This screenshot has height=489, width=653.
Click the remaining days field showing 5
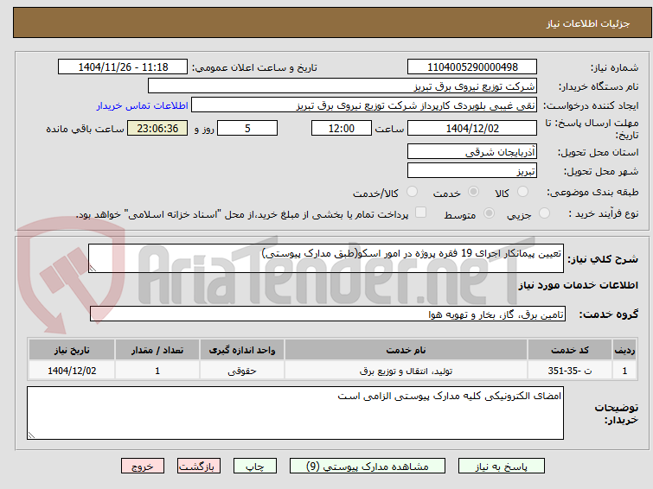247,128
